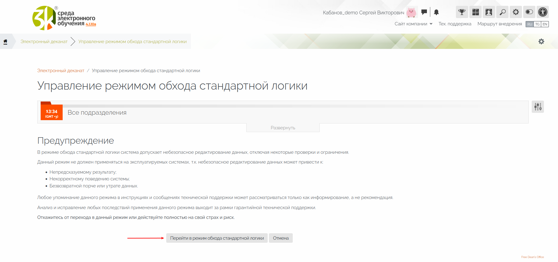Open search with the magnifier icon
The image size is (558, 262).
[x=502, y=12]
